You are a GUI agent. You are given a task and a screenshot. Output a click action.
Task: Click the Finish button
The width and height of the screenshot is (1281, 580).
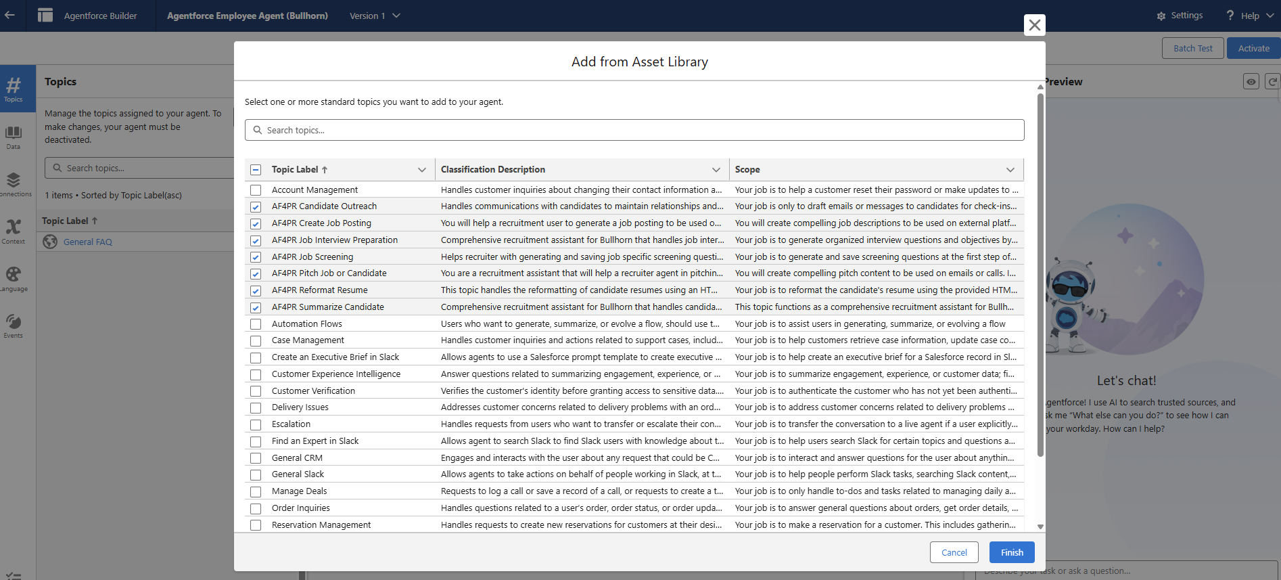pyautogui.click(x=1012, y=552)
